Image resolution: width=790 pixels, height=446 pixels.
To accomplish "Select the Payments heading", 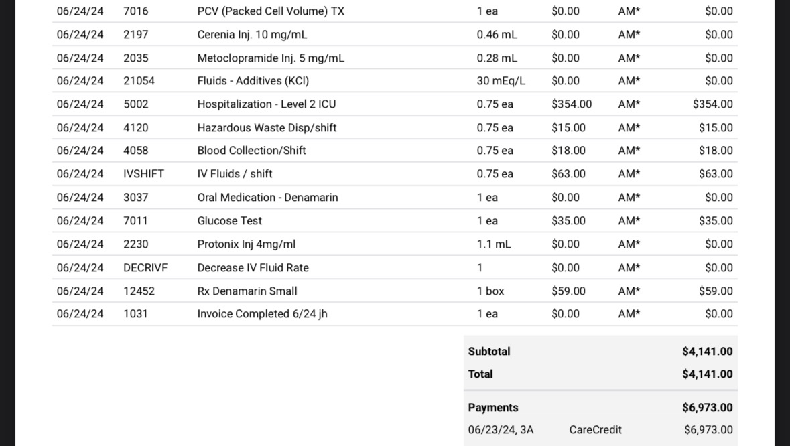I will (x=493, y=408).
